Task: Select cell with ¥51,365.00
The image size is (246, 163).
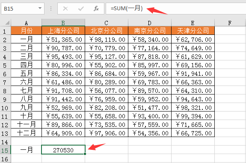Action: [x=63, y=39]
